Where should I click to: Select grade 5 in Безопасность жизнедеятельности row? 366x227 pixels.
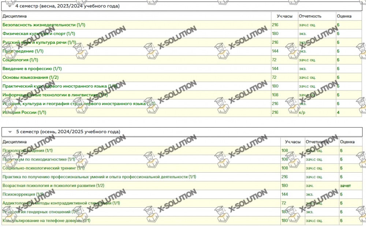point(338,25)
